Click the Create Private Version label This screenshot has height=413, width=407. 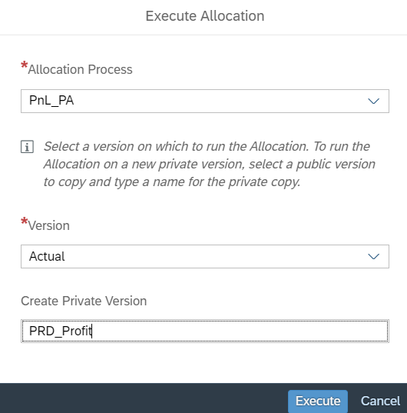point(84,301)
